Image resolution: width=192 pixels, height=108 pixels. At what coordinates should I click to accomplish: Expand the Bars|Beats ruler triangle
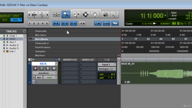(x=33, y=39)
